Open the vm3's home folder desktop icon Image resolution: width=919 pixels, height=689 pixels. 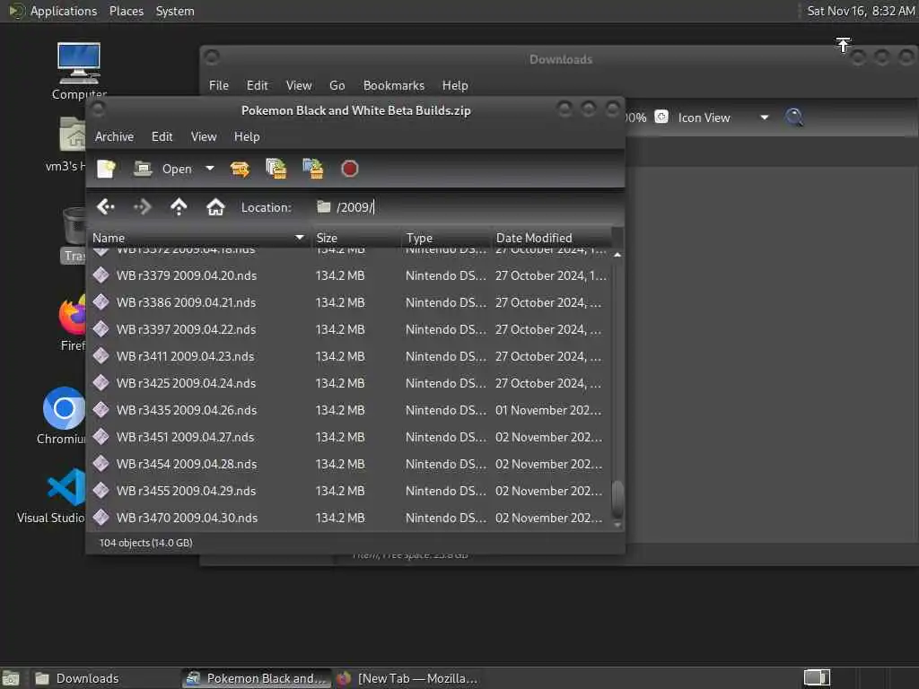pyautogui.click(x=66, y=144)
